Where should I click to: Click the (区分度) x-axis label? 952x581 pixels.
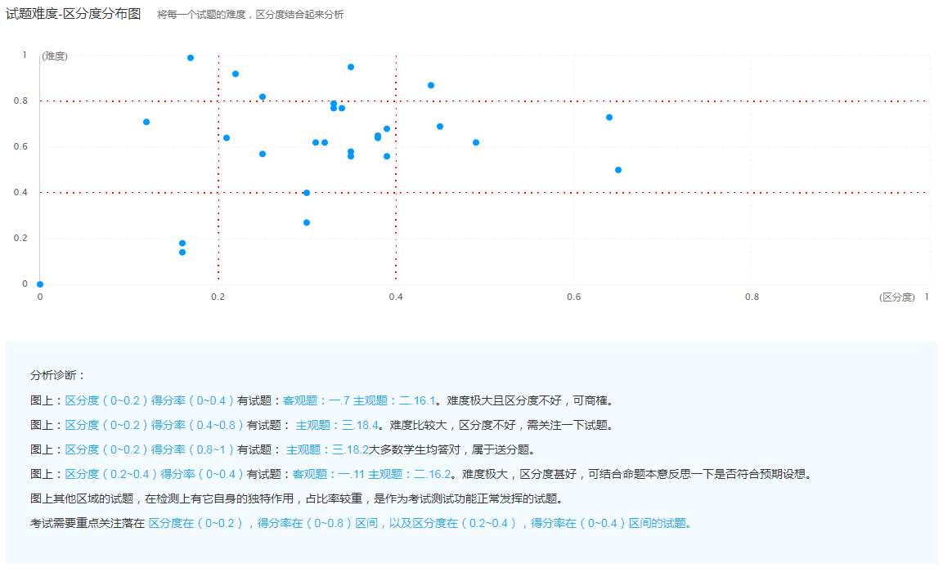pos(896,297)
